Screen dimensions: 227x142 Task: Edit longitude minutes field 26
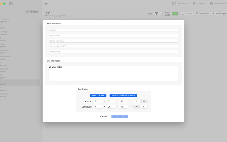(x=111, y=107)
